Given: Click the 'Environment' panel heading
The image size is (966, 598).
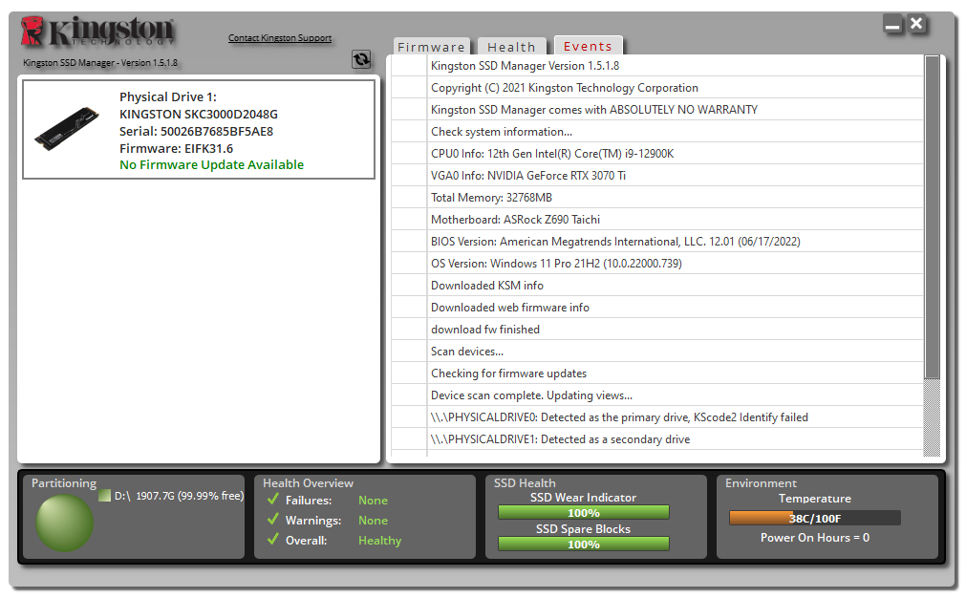Looking at the screenshot, I should tap(761, 482).
